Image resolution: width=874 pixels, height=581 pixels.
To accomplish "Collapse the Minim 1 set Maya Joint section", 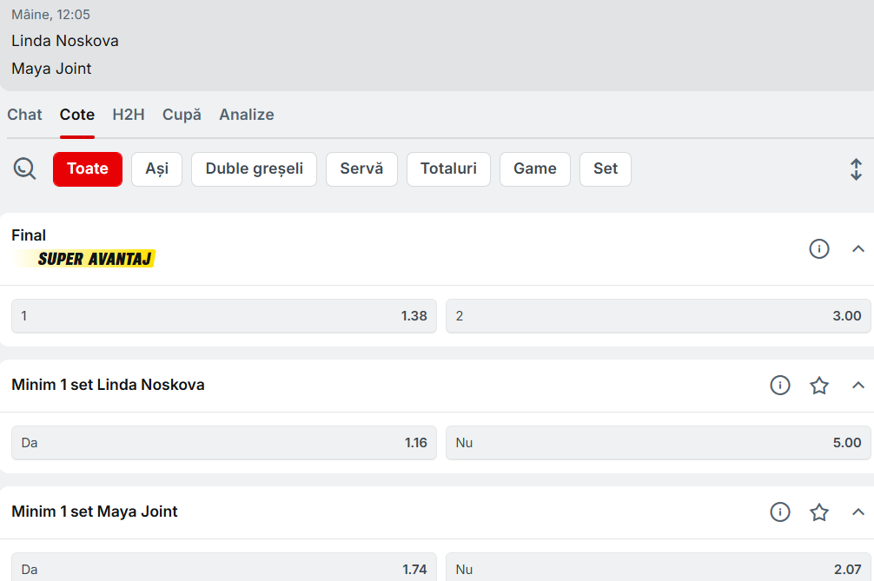I will (x=858, y=512).
